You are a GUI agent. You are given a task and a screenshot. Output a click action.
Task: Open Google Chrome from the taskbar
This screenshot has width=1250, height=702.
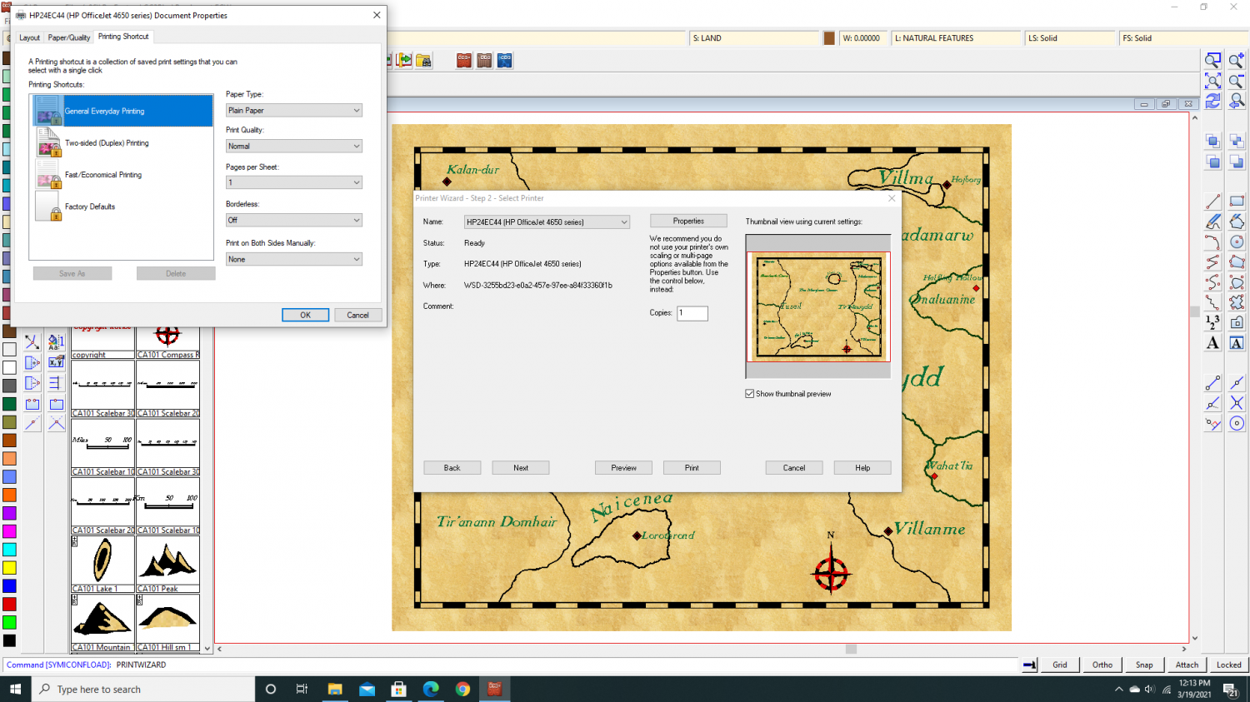pos(462,689)
